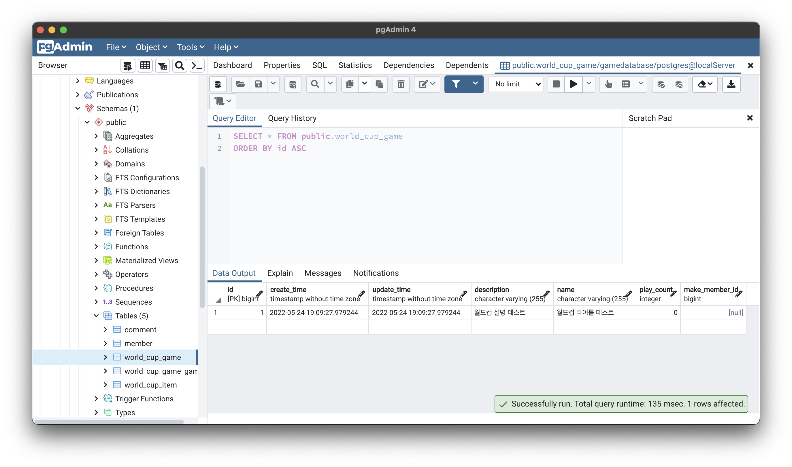The width and height of the screenshot is (792, 467).
Task: Paste rows using the paste icon
Action: (x=379, y=84)
